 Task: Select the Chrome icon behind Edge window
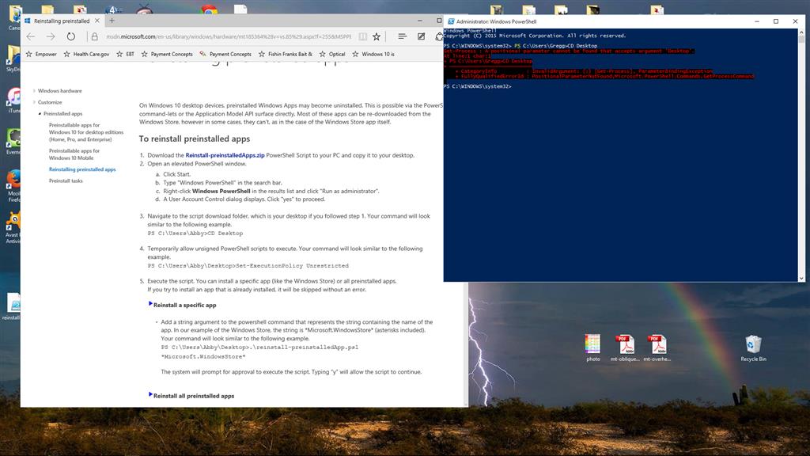point(209,9)
